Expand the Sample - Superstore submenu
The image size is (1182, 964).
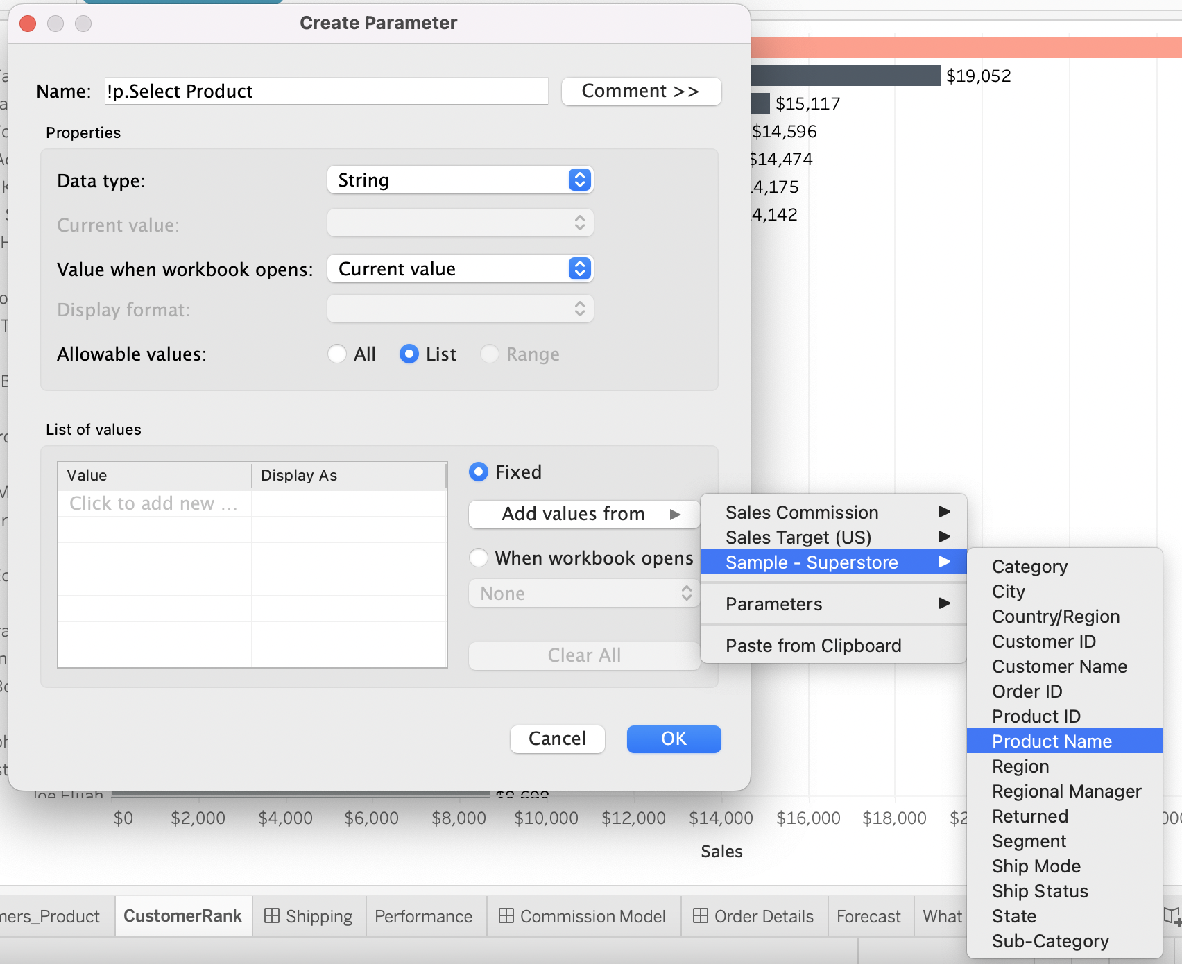(x=812, y=562)
